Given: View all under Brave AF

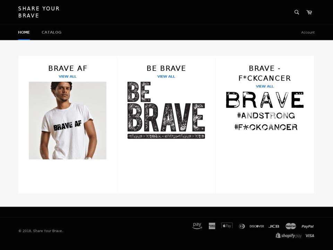Looking at the screenshot, I should (68, 76).
